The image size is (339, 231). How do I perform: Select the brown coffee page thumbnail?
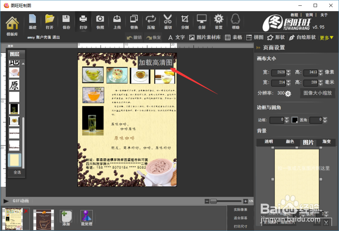pyautogui.click(x=44, y=220)
